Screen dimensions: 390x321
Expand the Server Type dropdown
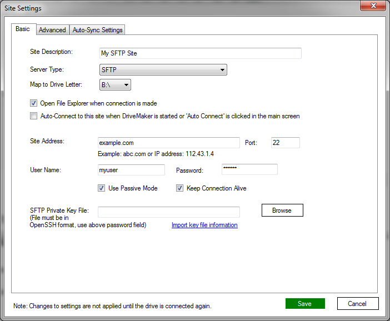pyautogui.click(x=162, y=70)
